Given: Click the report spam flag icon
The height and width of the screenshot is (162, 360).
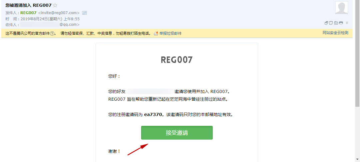Looking at the screenshot, I should 156,34.
